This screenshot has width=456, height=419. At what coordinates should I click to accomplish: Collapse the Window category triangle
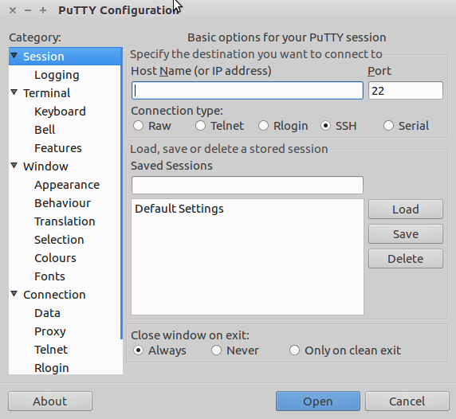(14, 166)
